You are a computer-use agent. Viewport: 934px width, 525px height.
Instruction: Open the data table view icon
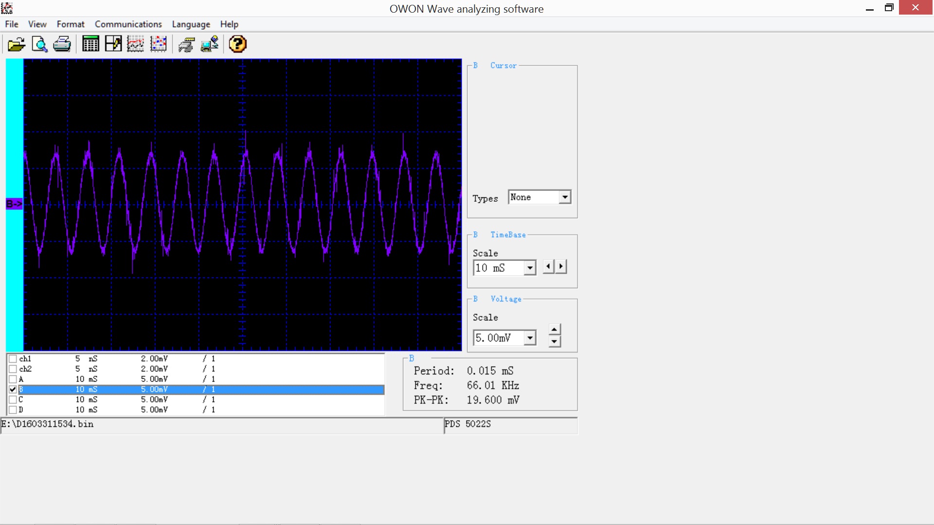[x=90, y=44]
